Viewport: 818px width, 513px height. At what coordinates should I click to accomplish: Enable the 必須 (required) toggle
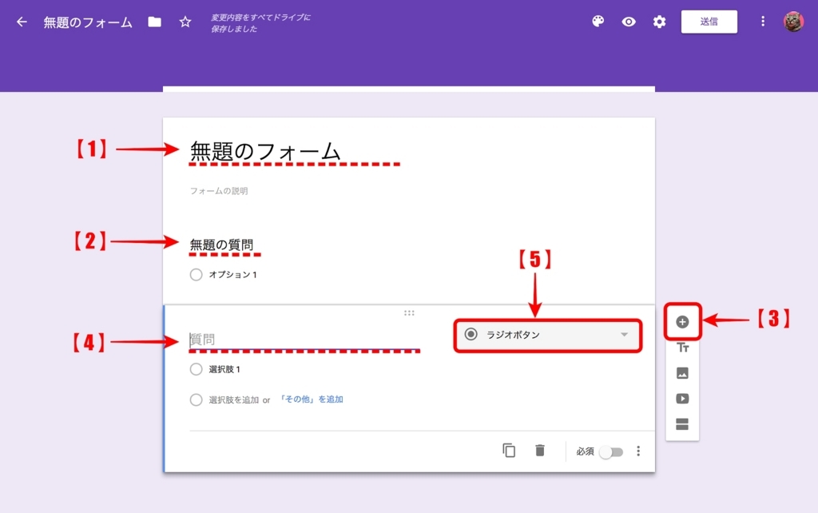pyautogui.click(x=612, y=451)
